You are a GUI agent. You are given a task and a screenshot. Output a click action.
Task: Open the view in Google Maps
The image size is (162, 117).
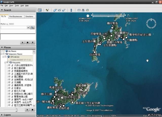click(87, 10)
